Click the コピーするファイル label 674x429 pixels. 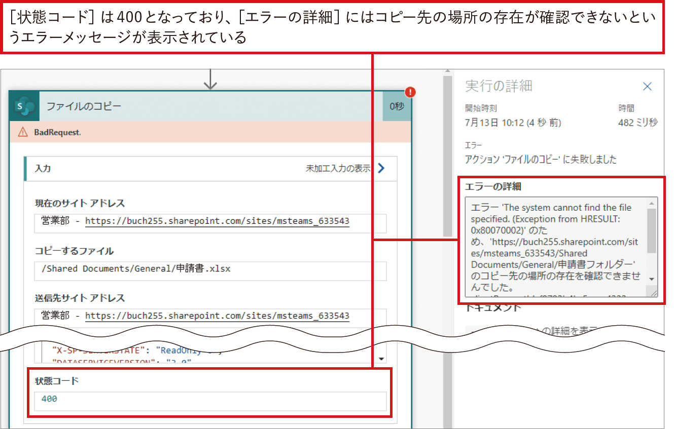[74, 251]
